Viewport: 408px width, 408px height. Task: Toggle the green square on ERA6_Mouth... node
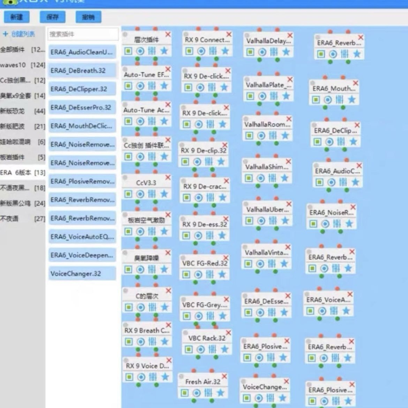pos(316,99)
